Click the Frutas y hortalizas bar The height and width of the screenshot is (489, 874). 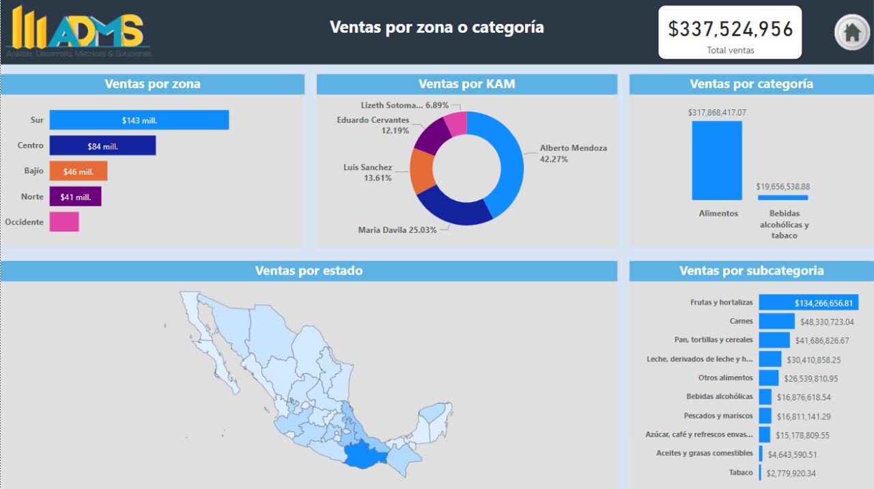pyautogui.click(x=808, y=303)
